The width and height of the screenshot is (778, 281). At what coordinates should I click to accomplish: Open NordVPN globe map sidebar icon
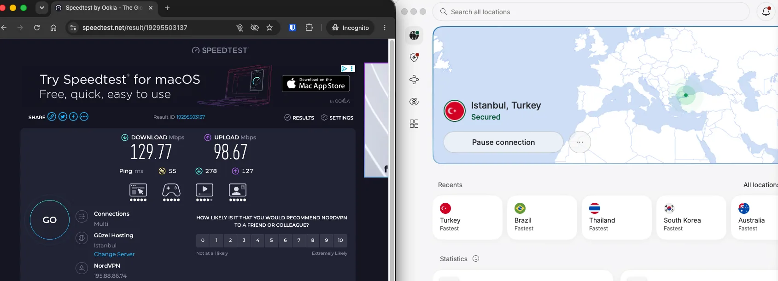(414, 35)
